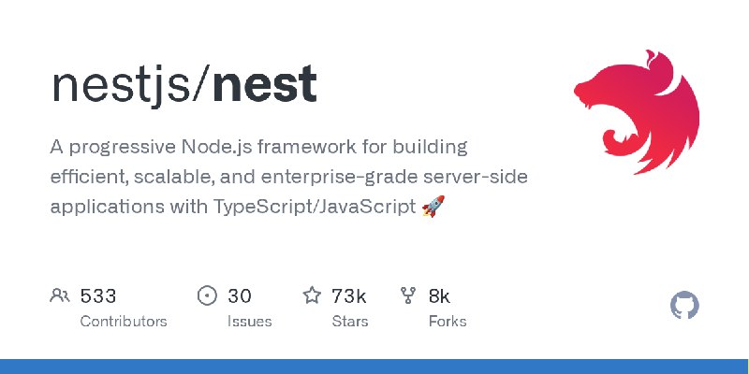Open the bold "nest" repository name
The width and height of the screenshot is (749, 374).
point(264,85)
